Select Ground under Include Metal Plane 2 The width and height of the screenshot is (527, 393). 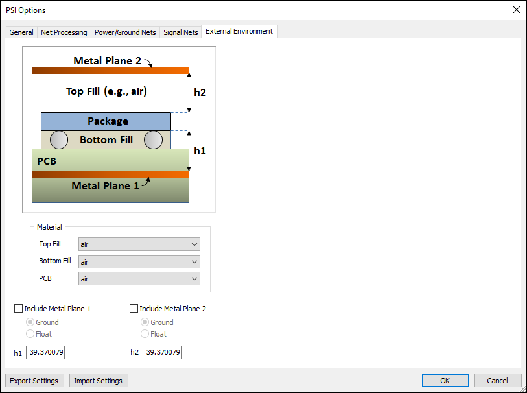click(x=145, y=322)
